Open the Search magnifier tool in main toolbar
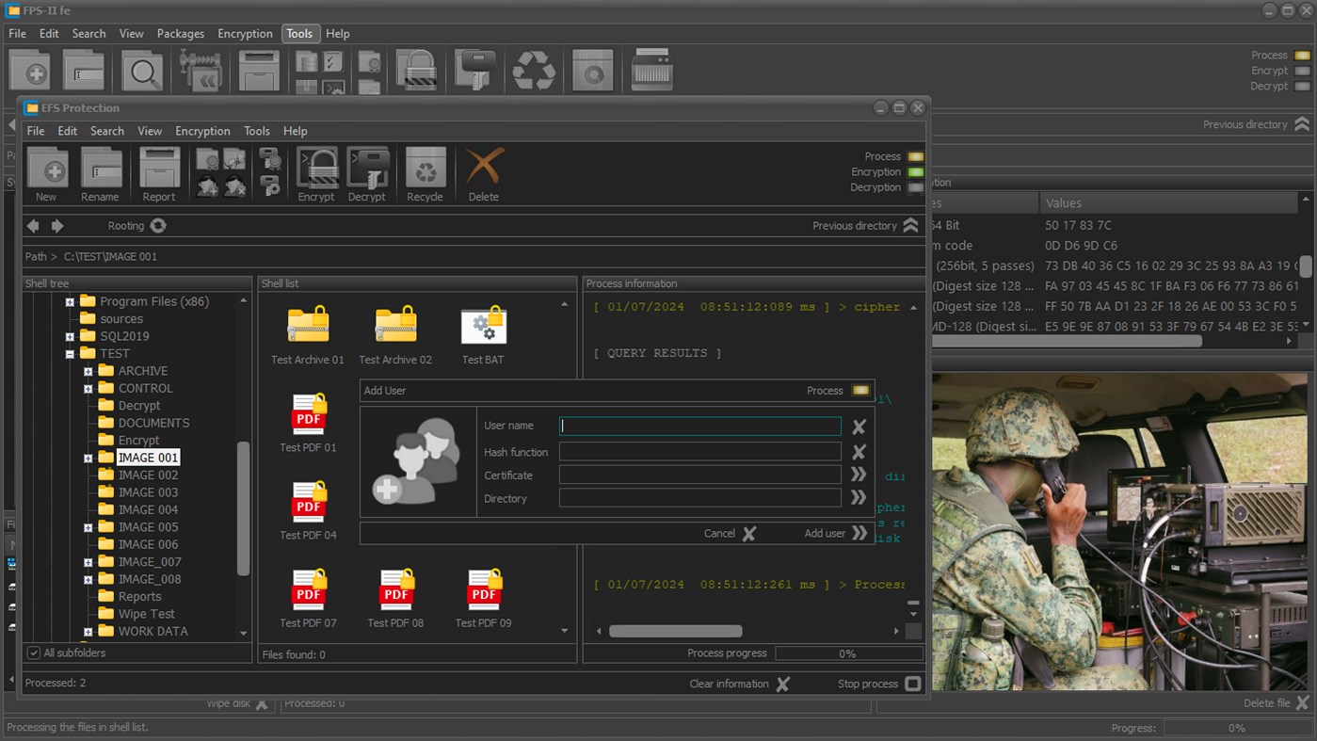1317x741 pixels. pyautogui.click(x=141, y=70)
